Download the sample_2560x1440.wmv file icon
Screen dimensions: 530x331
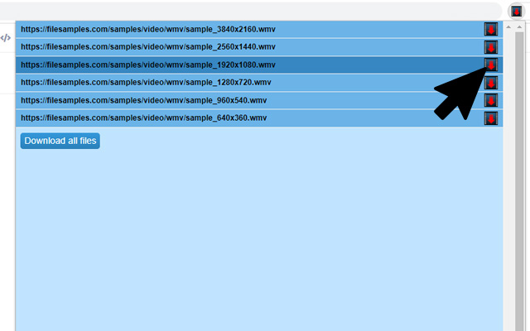(x=491, y=47)
